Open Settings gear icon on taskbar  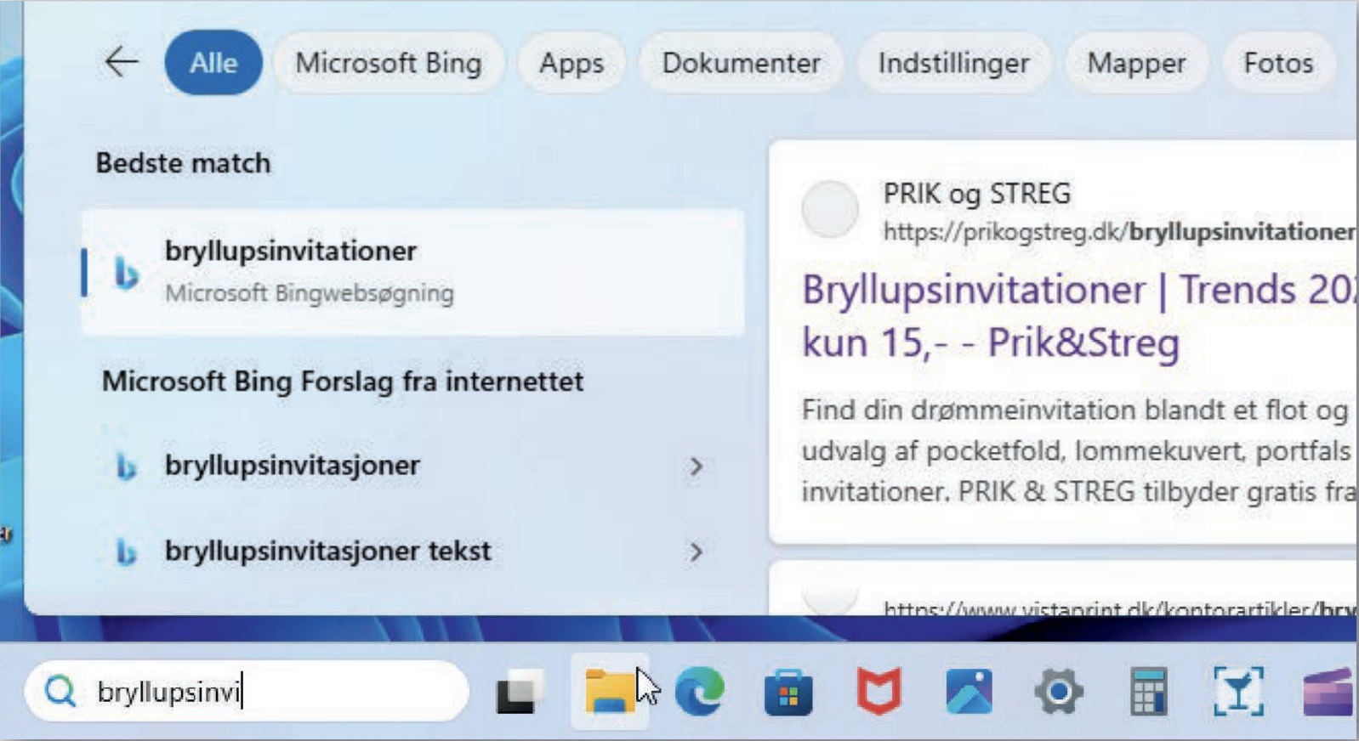point(1058,692)
